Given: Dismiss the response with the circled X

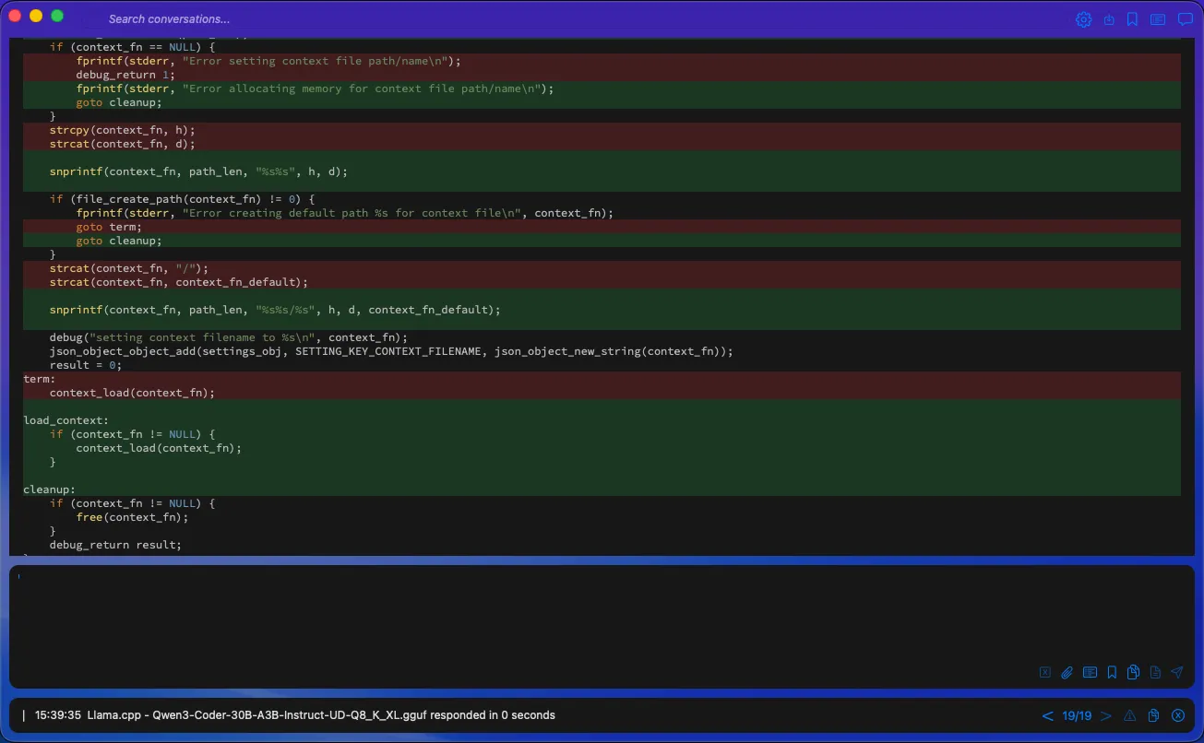Looking at the screenshot, I should [x=1178, y=714].
